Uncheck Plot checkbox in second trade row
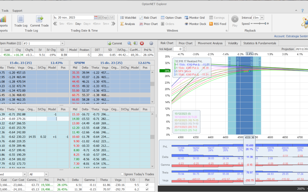Screen dimensions: 308x192 (x=147, y=189)
